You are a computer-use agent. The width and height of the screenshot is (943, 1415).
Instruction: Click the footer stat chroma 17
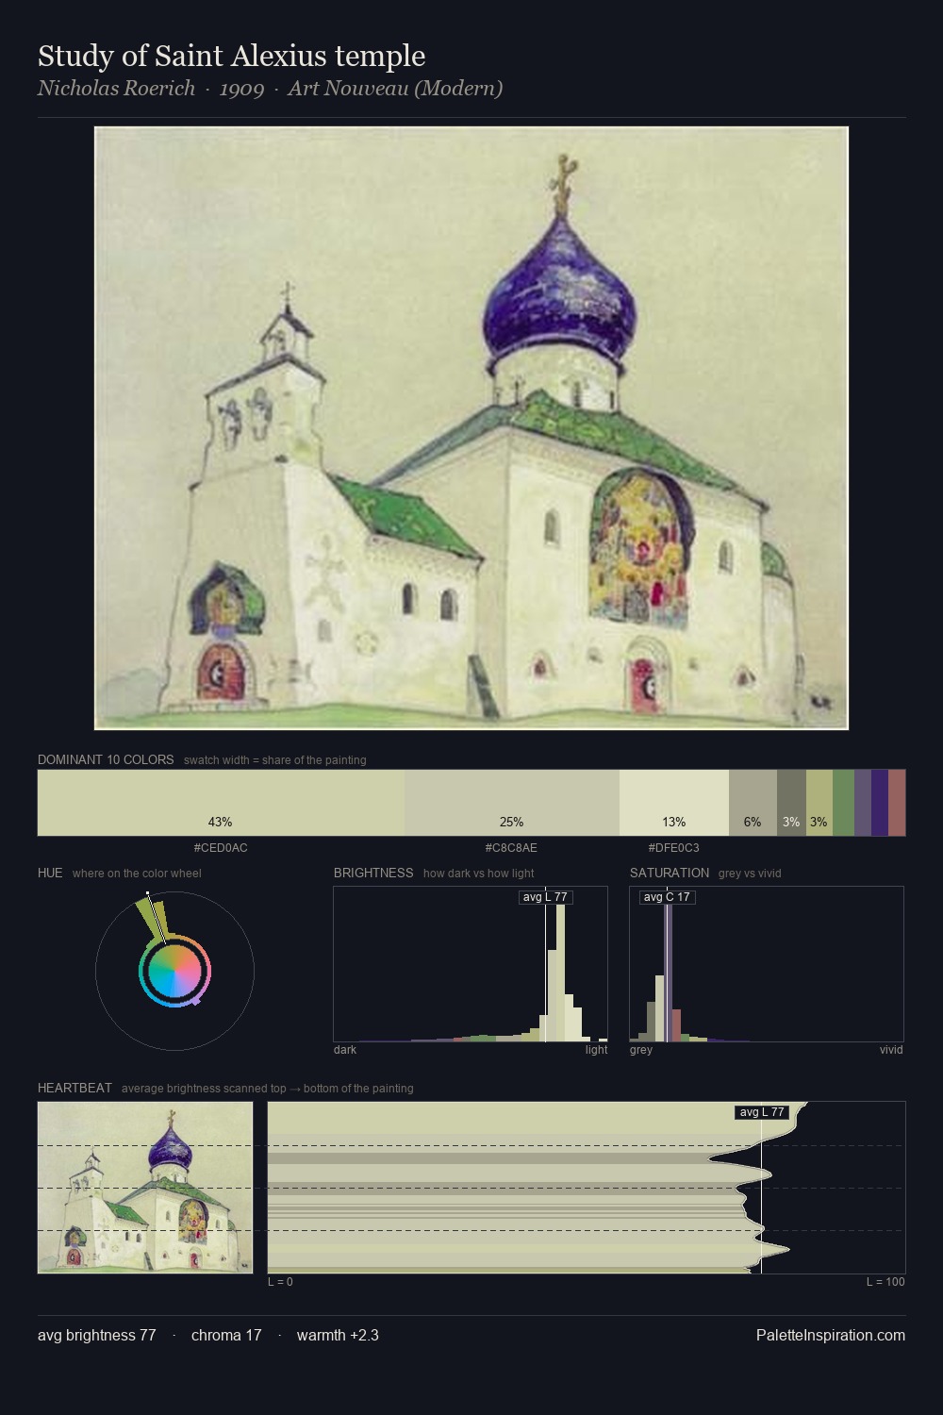[x=226, y=1335]
